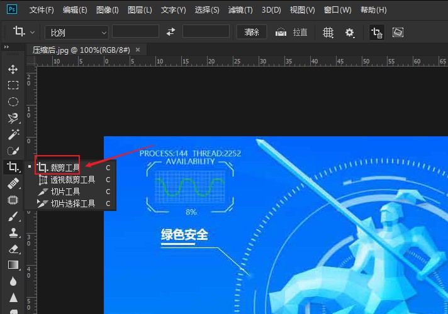This screenshot has height=314, width=448.
Task: Select the Sharpen triangle tool
Action: coord(13,298)
